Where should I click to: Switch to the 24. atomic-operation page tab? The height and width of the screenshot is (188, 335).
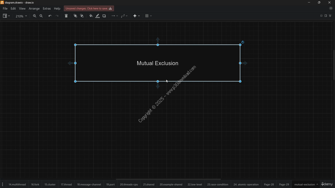(x=246, y=184)
